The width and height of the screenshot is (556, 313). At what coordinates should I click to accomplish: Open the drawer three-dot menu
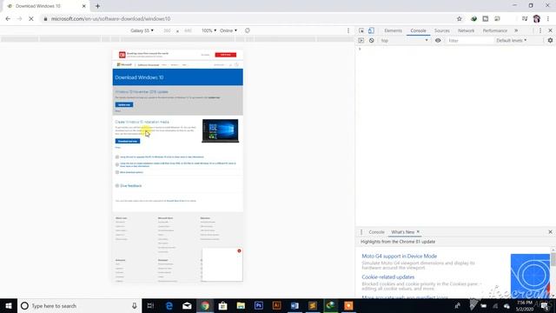(361, 232)
